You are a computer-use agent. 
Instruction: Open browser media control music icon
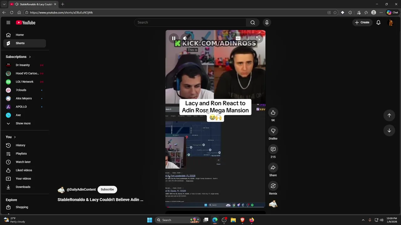(359, 12)
